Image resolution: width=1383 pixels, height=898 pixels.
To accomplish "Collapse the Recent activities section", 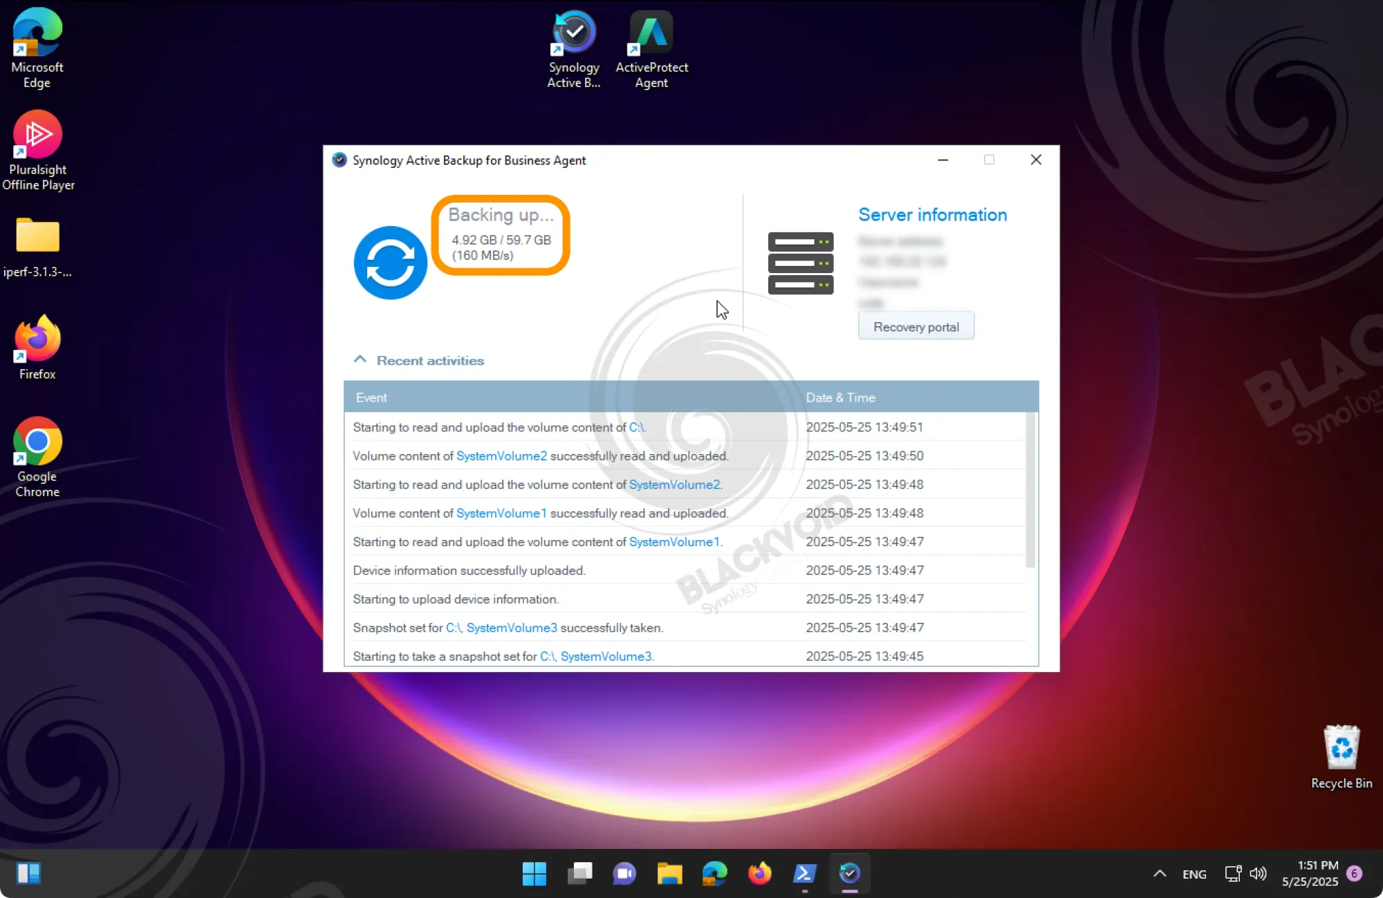I will pos(360,359).
